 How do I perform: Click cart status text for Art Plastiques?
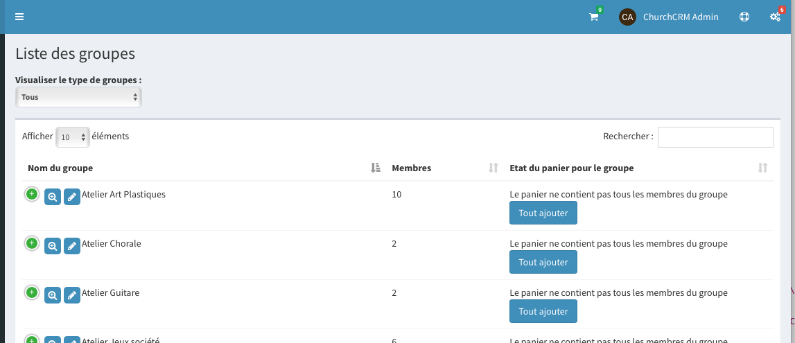click(618, 194)
